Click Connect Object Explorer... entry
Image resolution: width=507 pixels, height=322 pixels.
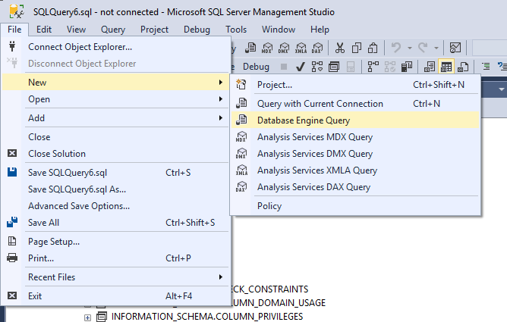[80, 47]
